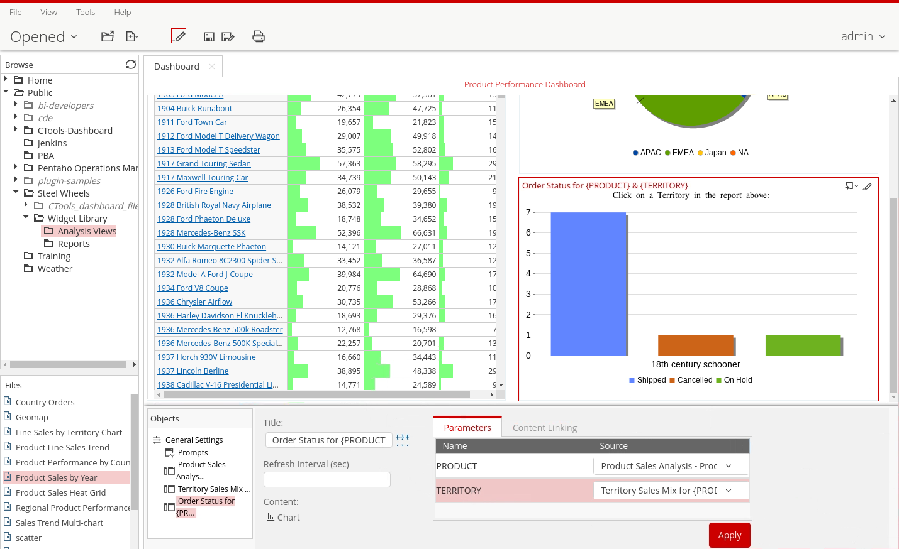Click the Refresh Interval input field

pyautogui.click(x=327, y=479)
